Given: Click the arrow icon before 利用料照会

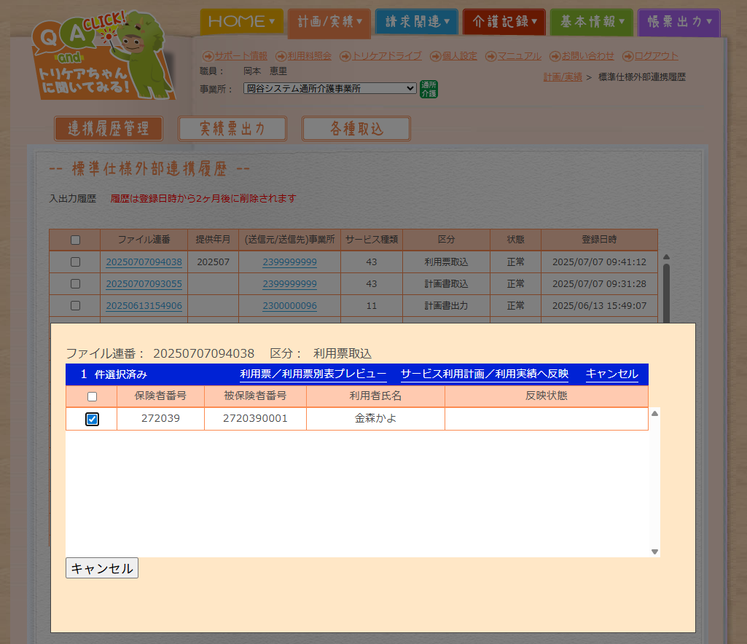Looking at the screenshot, I should [x=281, y=56].
